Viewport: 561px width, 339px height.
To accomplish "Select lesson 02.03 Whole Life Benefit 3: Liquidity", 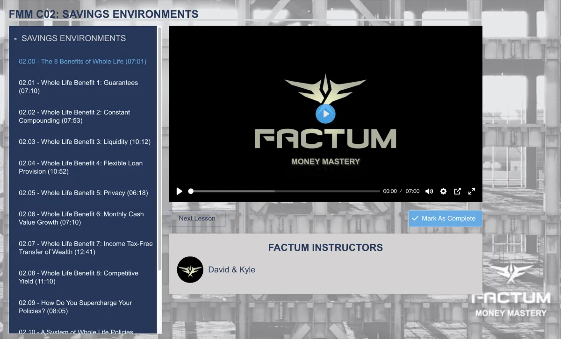I will tap(85, 142).
